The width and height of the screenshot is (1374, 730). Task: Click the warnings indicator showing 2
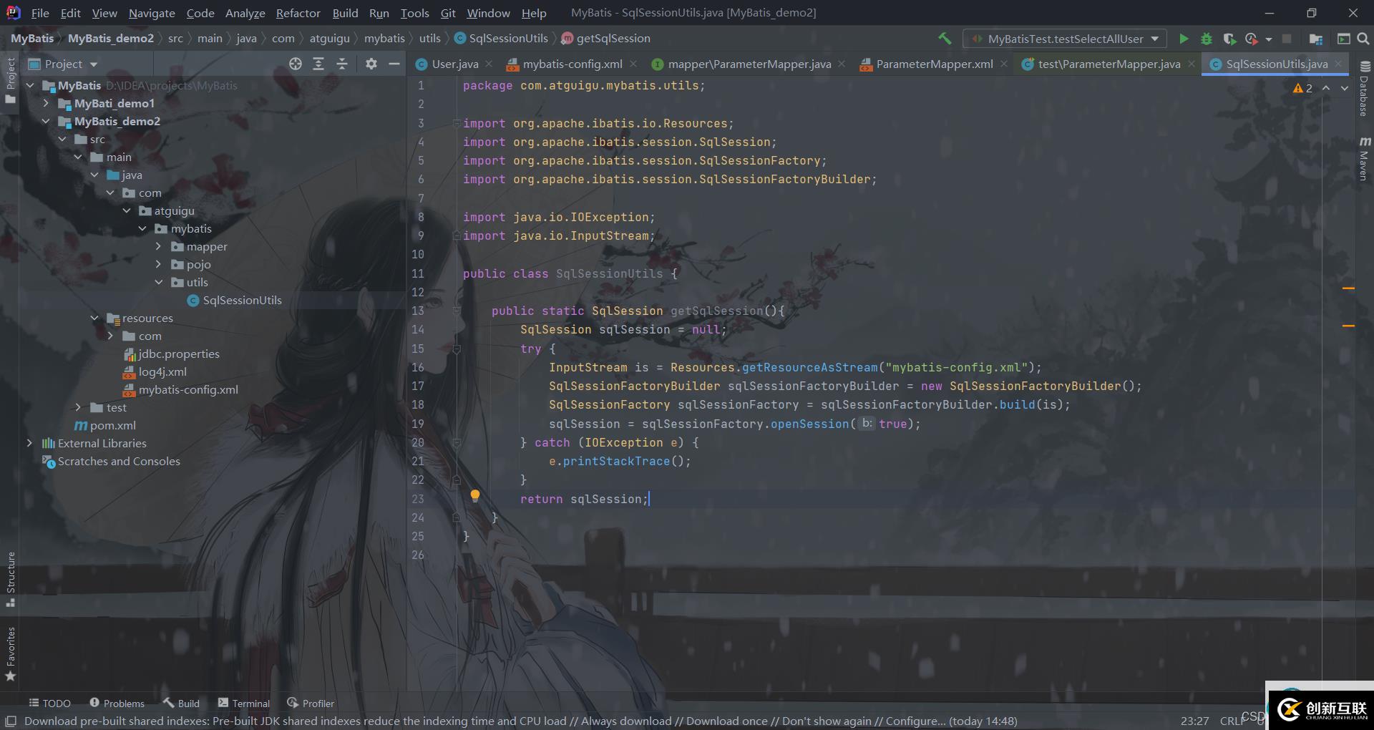tap(1302, 88)
